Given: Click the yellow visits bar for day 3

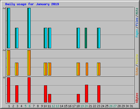Looking at the screenshot, I should pyautogui.click(x=16, y=69).
